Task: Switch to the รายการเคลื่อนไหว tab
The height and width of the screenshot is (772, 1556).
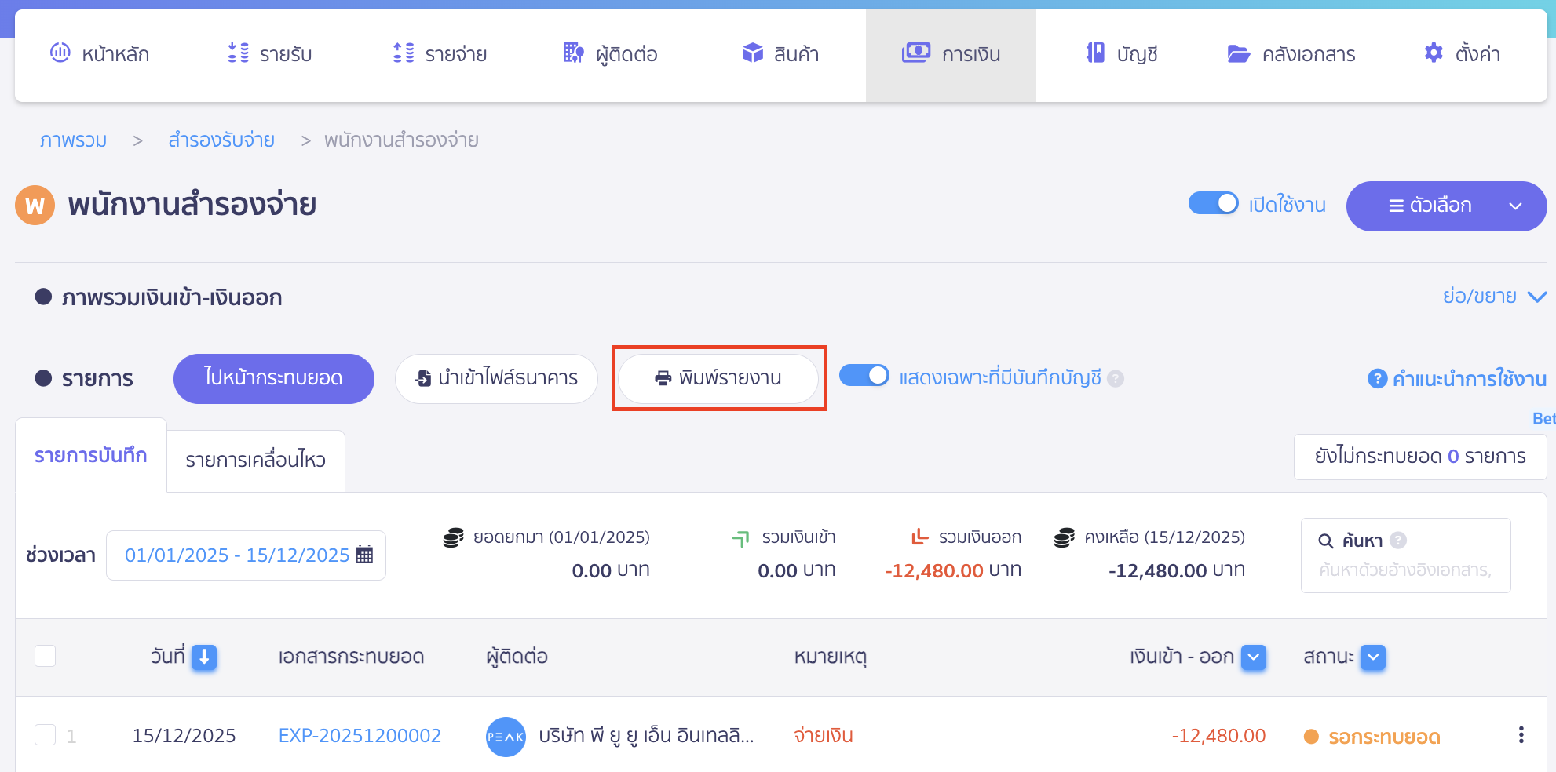Action: 255,461
